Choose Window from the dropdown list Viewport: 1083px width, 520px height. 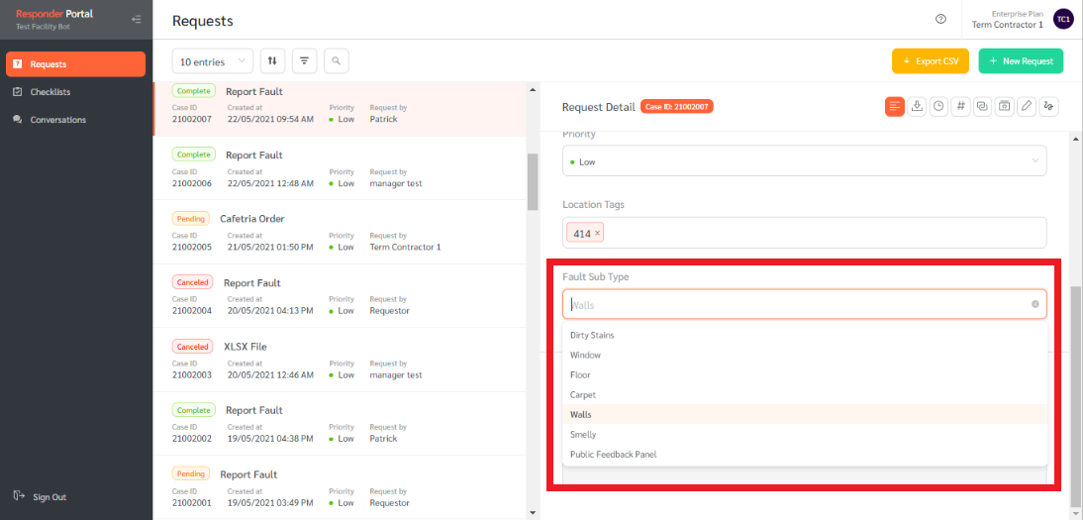(806, 355)
